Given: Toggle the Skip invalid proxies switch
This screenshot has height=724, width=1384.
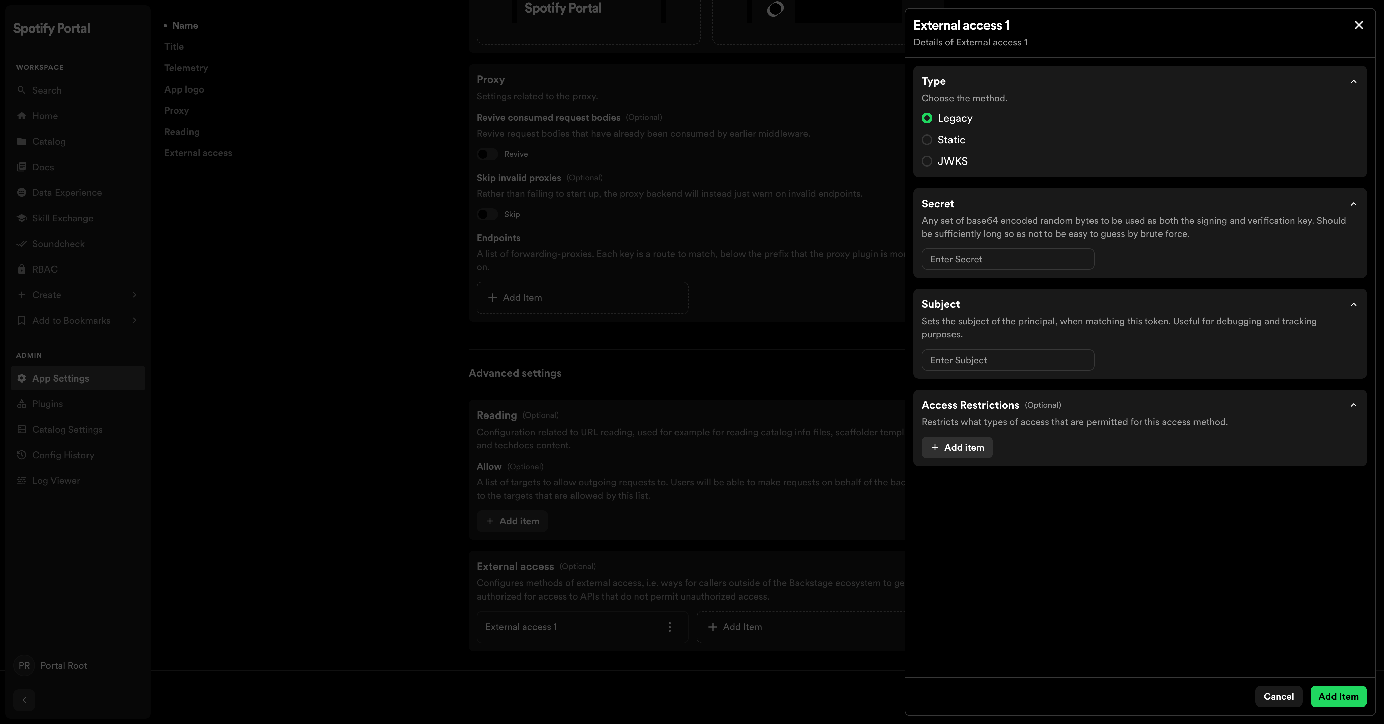Looking at the screenshot, I should [x=487, y=214].
